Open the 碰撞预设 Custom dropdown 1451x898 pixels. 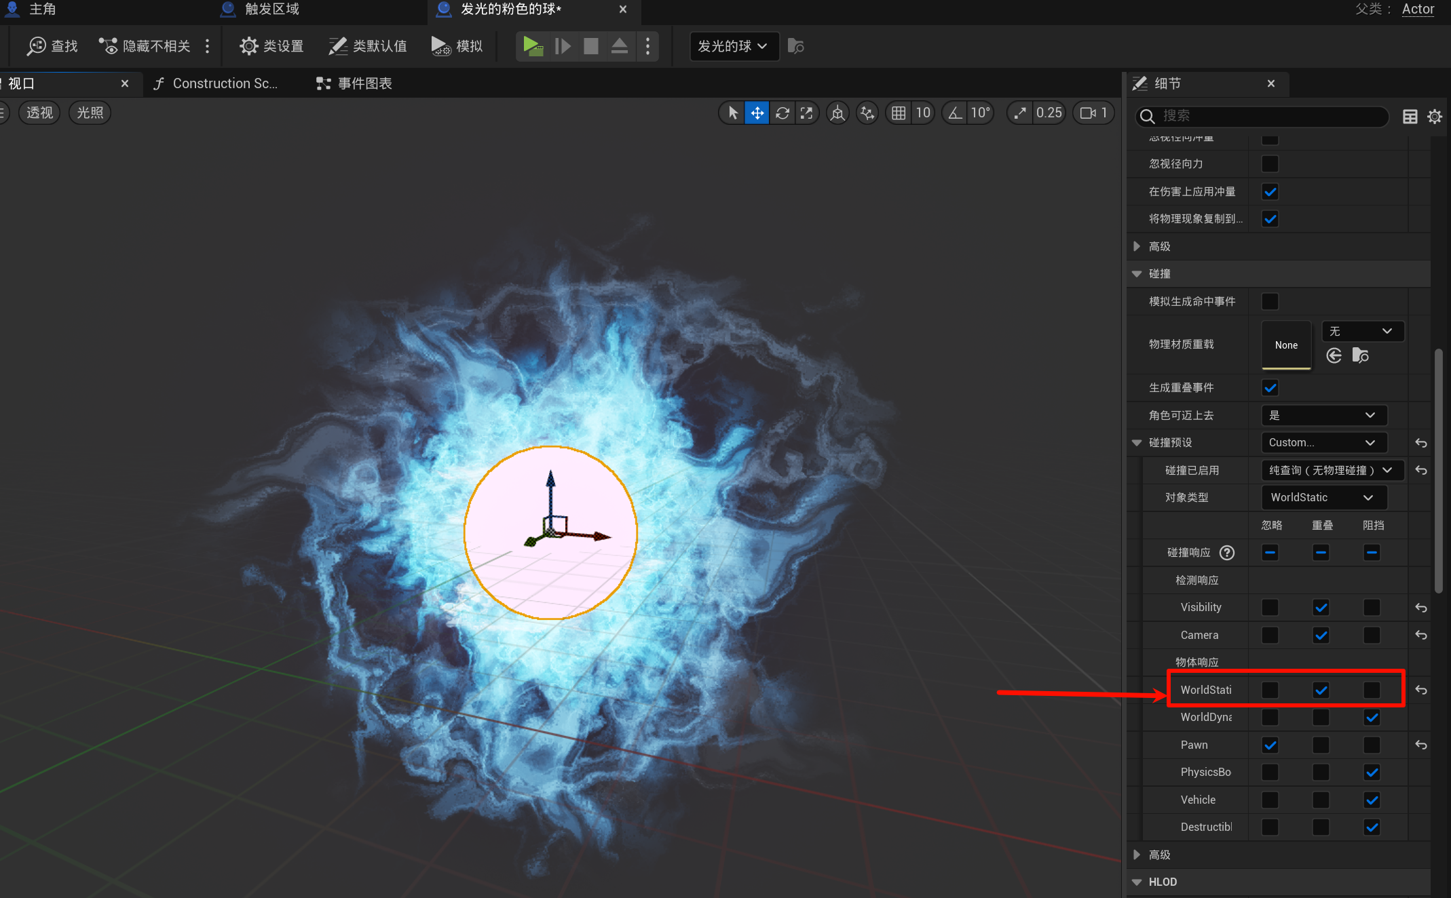(x=1323, y=443)
